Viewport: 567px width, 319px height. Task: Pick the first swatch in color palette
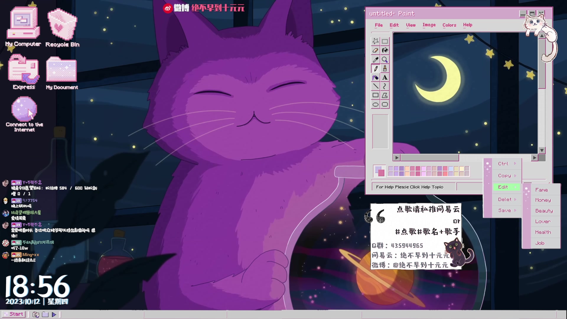(x=391, y=169)
